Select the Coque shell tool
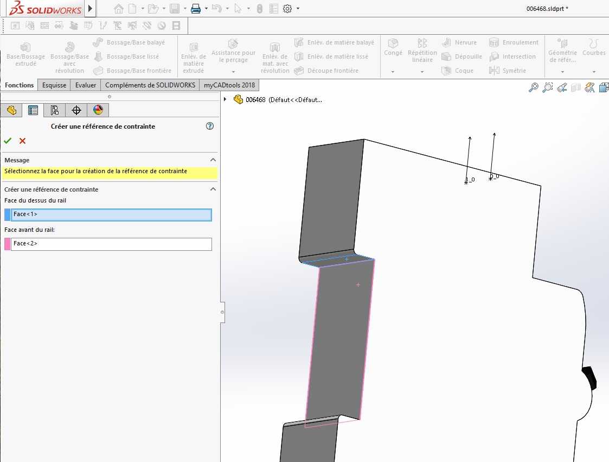This screenshot has height=462, width=609. point(458,71)
